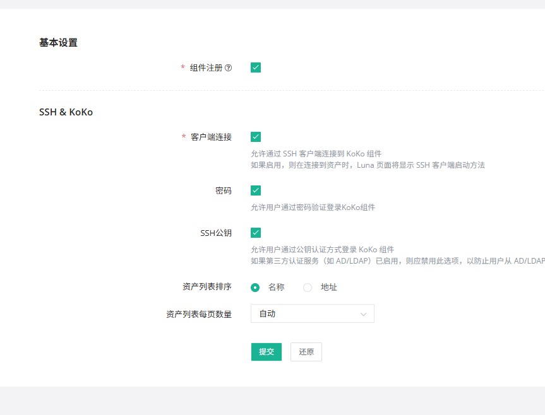Click the 密码 field label

[224, 190]
